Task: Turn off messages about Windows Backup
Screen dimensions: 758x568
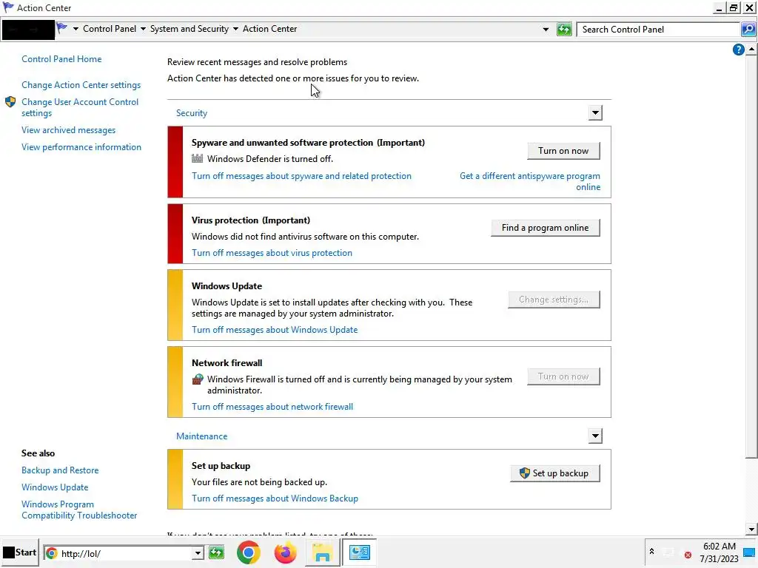Action: 275,498
